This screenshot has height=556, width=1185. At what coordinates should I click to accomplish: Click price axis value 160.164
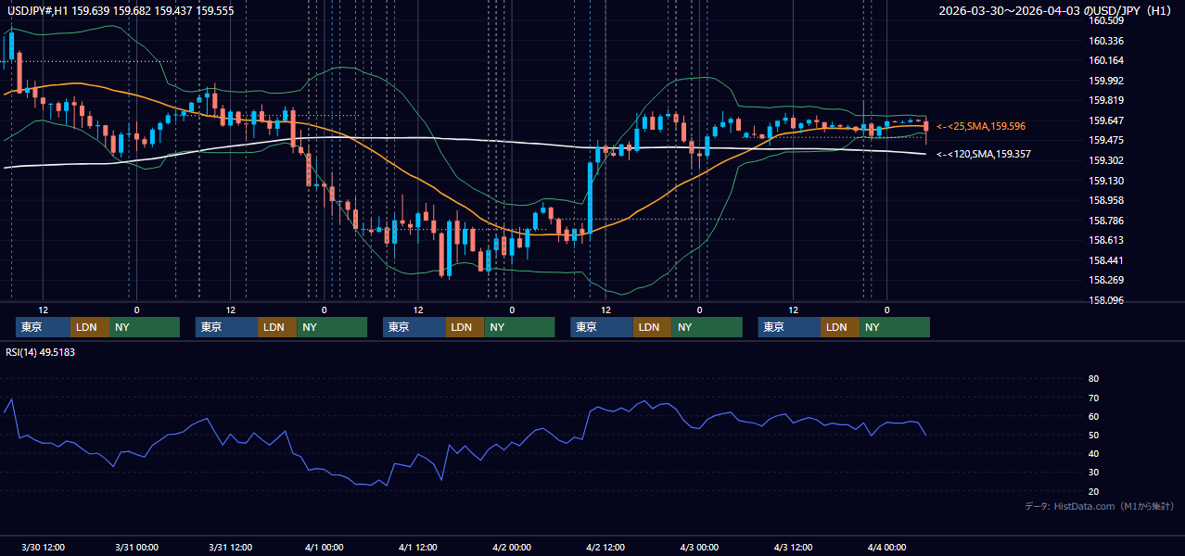1106,60
